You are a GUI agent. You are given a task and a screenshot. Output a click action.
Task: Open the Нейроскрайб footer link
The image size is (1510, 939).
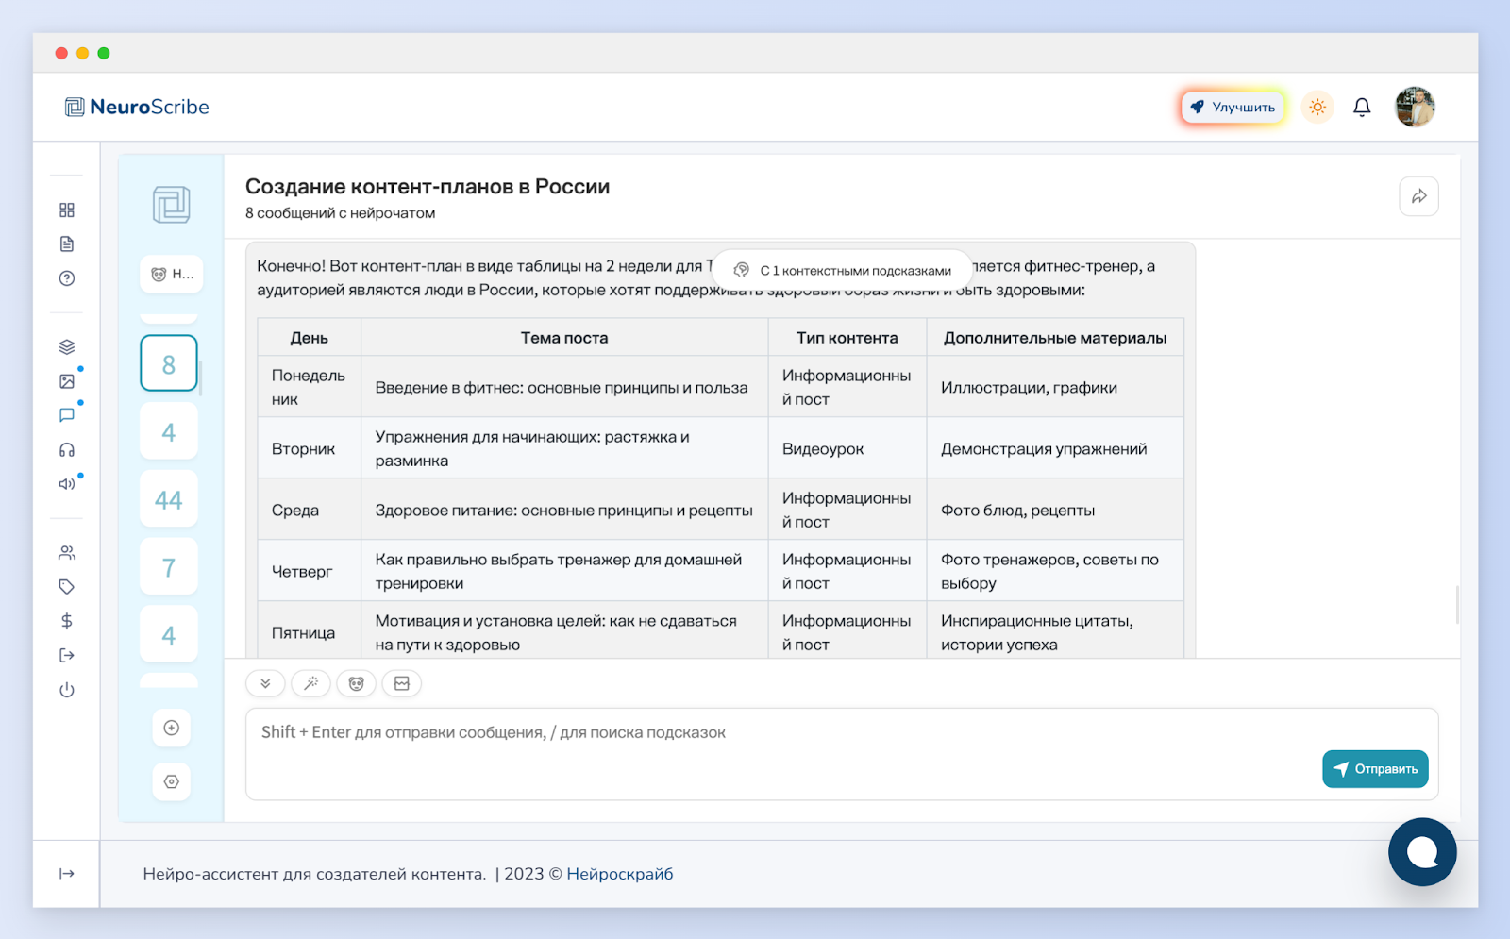coord(619,874)
